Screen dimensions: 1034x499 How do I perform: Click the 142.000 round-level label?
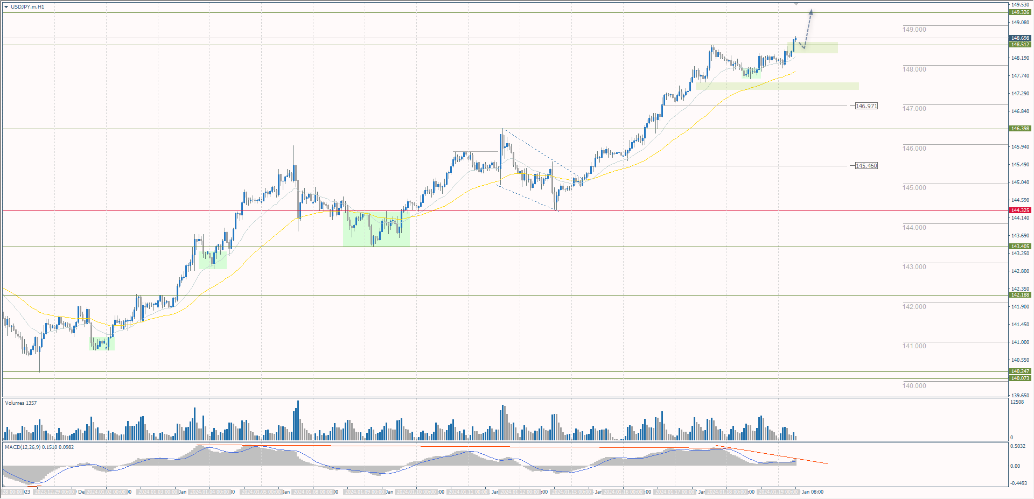(x=914, y=307)
